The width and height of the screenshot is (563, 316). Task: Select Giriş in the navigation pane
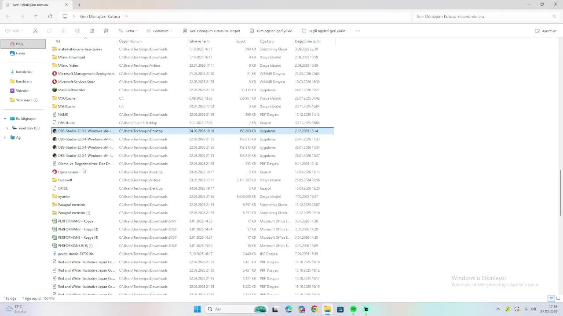click(x=23, y=44)
